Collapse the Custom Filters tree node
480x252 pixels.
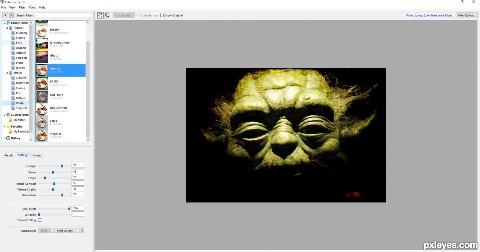(x=5, y=115)
